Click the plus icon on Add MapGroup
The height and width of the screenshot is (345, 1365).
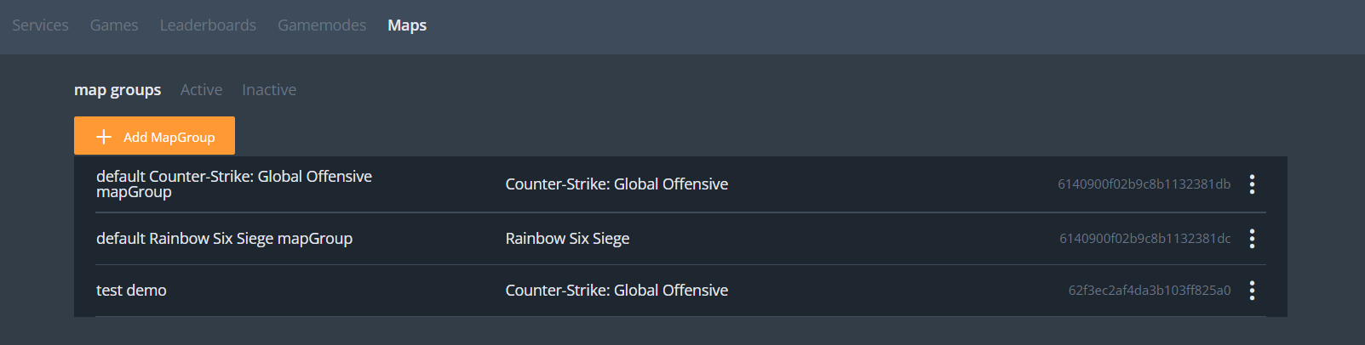[x=104, y=137]
